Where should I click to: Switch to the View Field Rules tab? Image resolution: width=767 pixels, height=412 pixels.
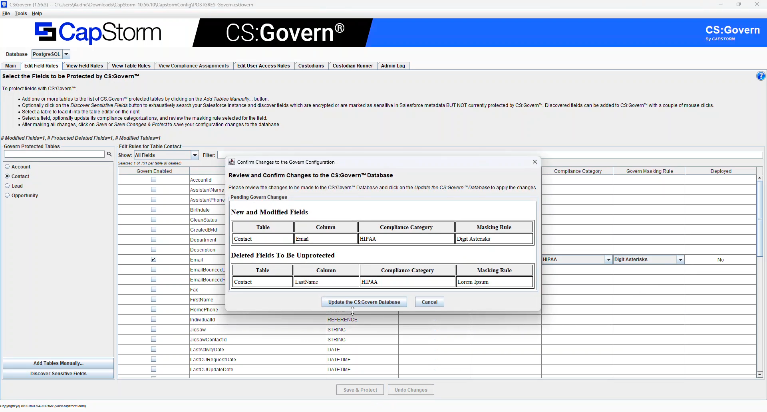(x=85, y=66)
